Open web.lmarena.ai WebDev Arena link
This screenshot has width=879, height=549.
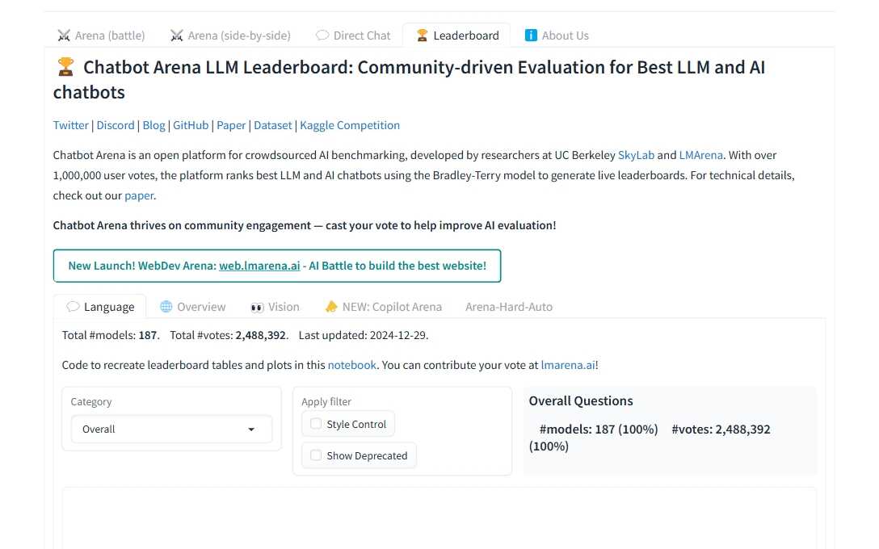(259, 266)
